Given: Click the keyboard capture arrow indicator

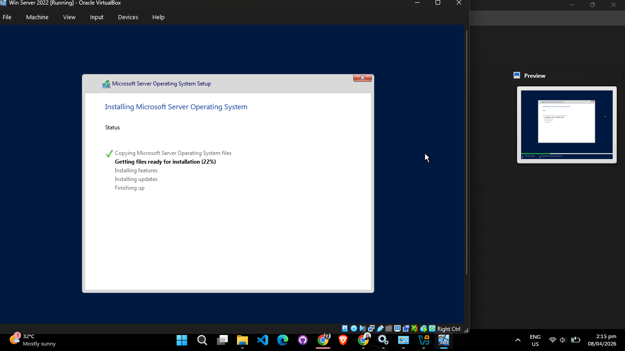Looking at the screenshot, I should (432, 329).
